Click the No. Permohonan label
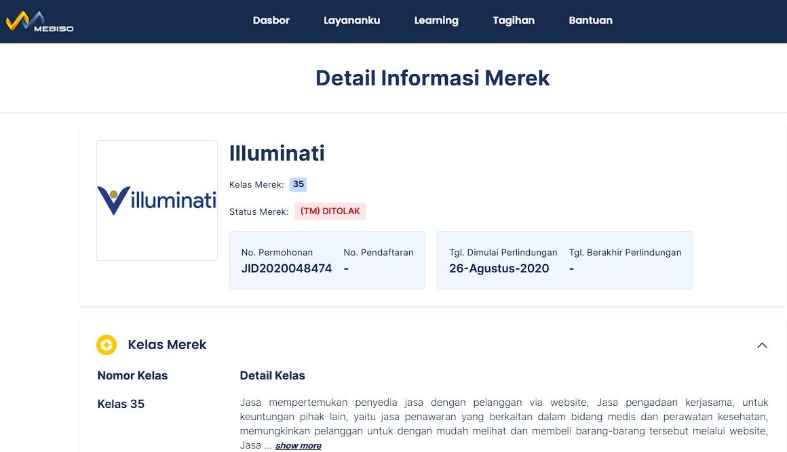 277,253
